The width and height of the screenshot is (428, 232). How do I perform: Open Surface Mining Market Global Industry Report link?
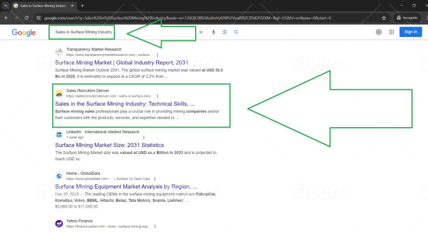point(121,63)
